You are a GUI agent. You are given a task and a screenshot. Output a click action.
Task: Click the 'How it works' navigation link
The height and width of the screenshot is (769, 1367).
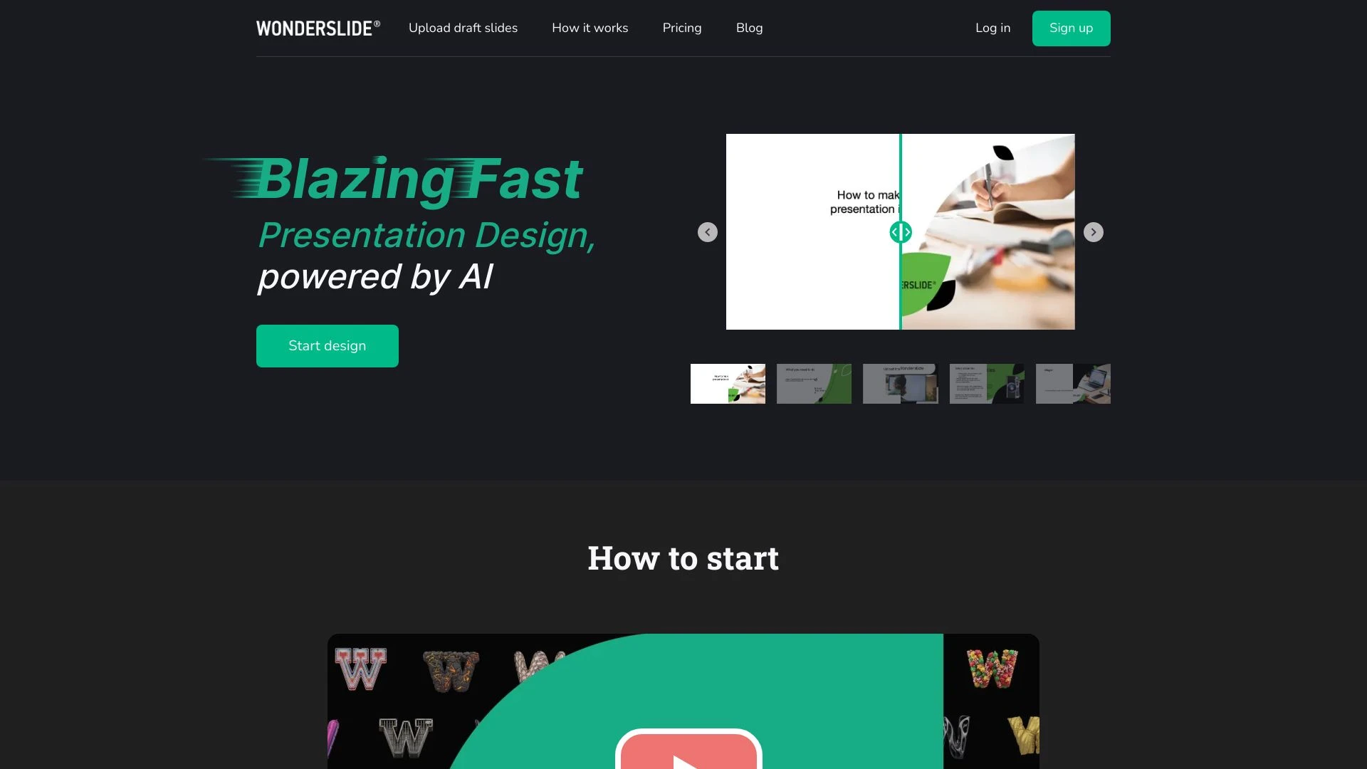[590, 27]
